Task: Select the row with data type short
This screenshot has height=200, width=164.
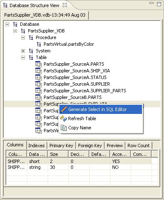Action: [79, 161]
